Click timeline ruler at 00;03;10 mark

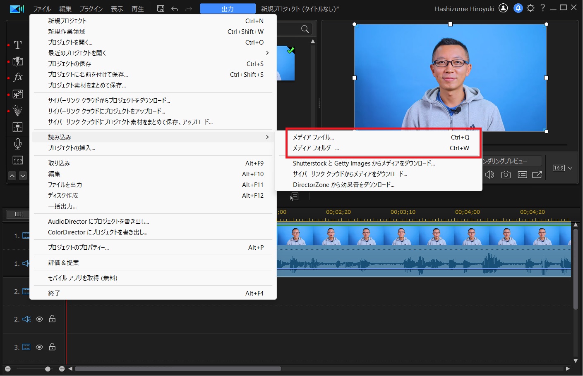(403, 212)
